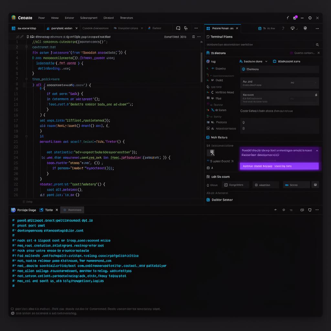The image size is (331, 331).
Task: Click the bright purple action button
Action: pos(279,166)
